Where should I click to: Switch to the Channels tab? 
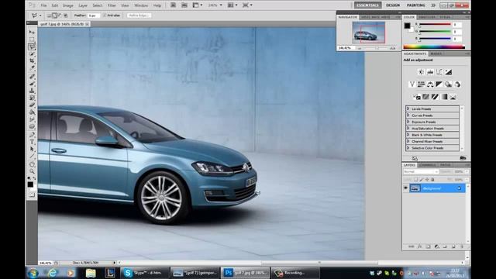[428, 165]
